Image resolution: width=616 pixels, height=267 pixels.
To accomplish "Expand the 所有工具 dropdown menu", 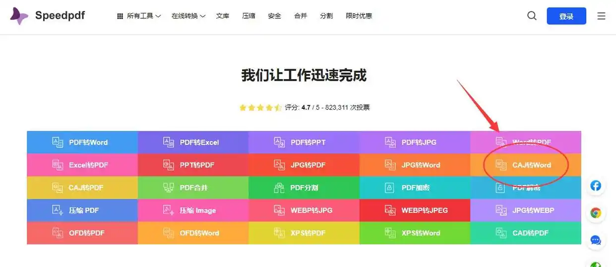I will (x=139, y=16).
